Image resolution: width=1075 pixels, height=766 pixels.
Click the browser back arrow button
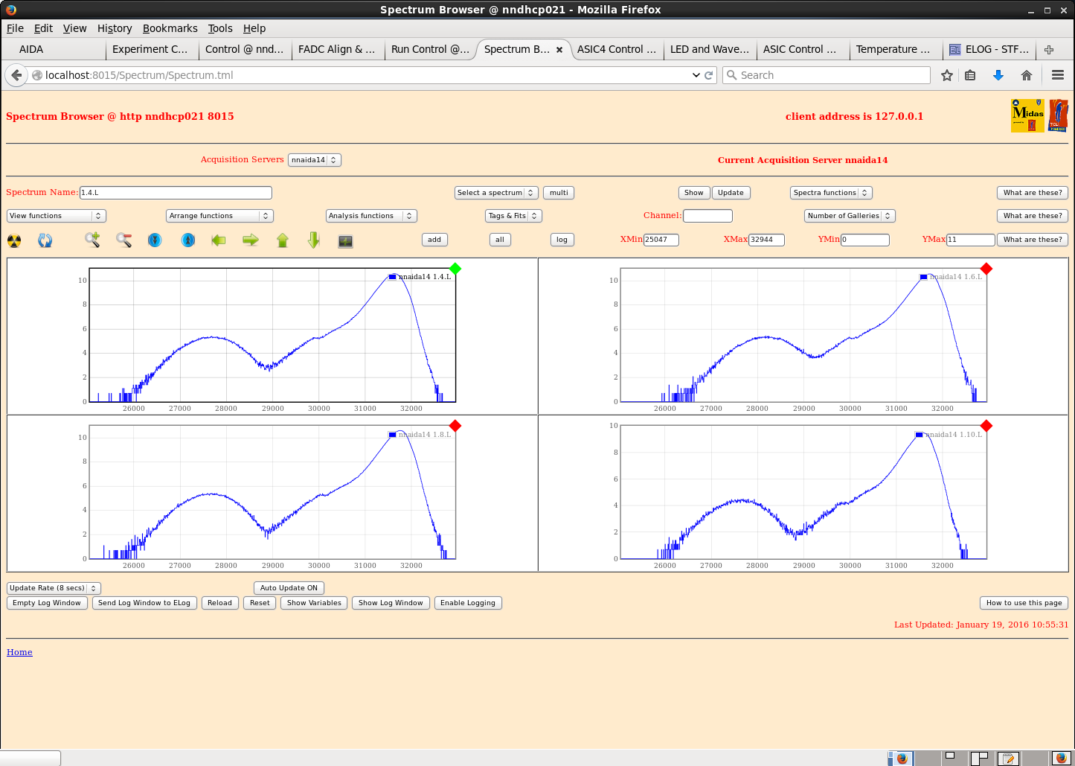(x=16, y=75)
